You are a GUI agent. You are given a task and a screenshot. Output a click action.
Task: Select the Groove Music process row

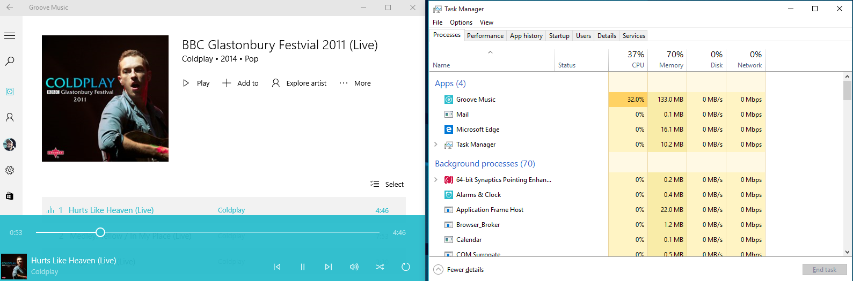tap(597, 100)
